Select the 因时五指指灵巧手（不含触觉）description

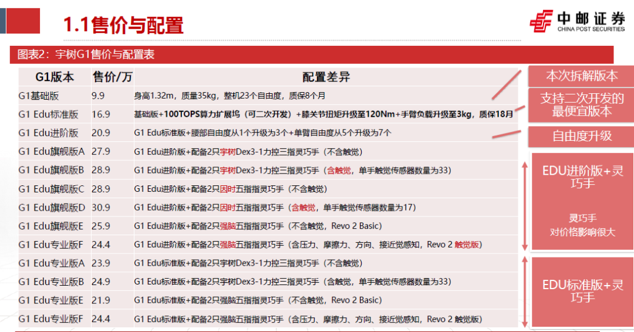pos(231,189)
